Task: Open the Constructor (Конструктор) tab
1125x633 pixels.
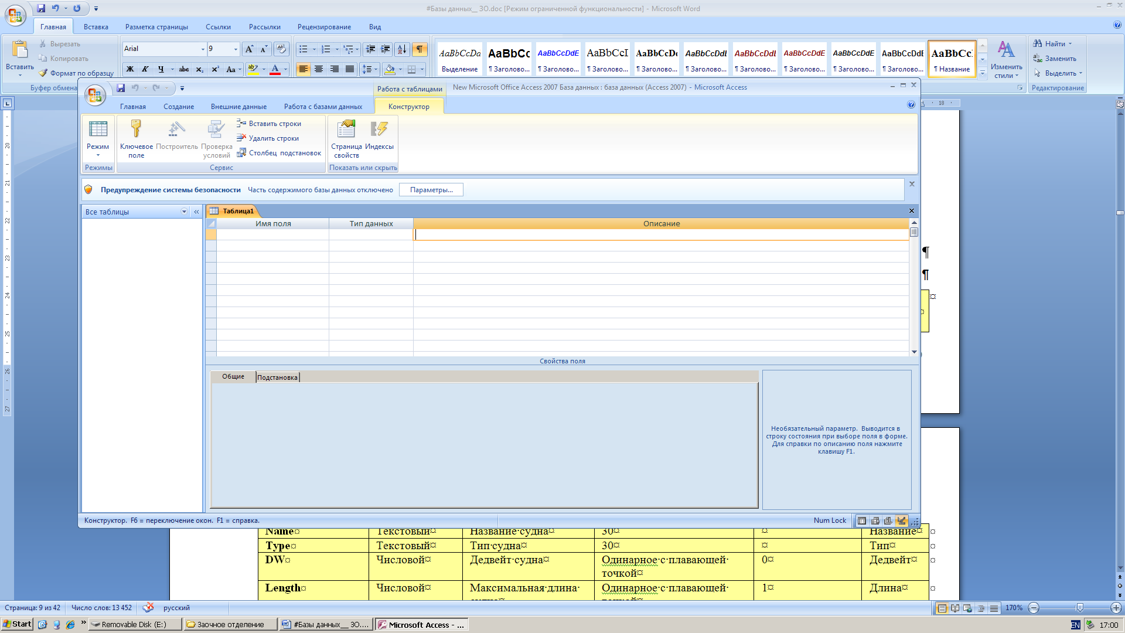Action: 408,107
